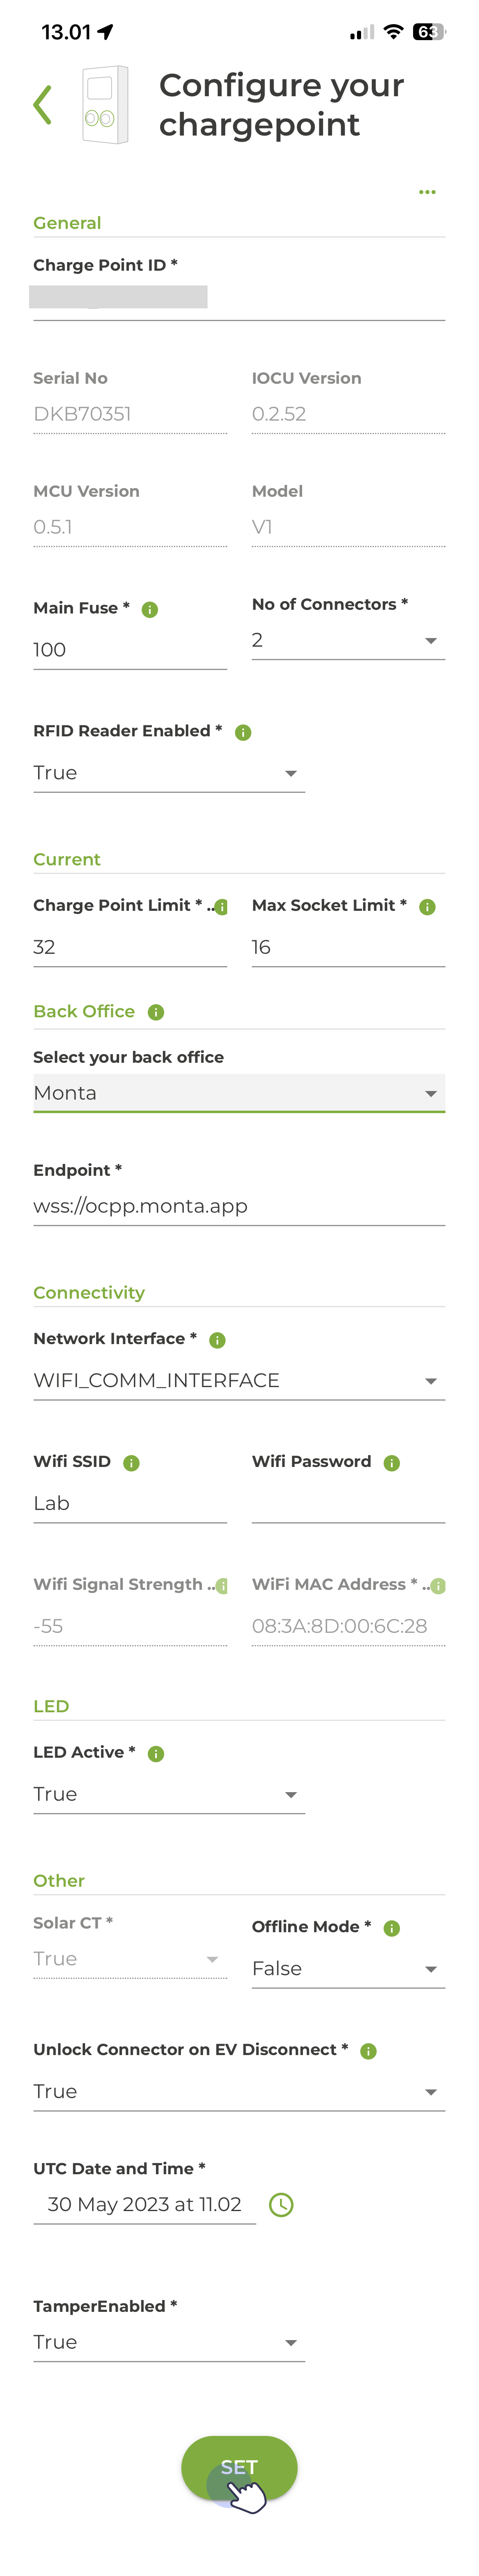The width and height of the screenshot is (479, 2576).
Task: Edit the Wifi SSID field
Action: pos(130,1504)
